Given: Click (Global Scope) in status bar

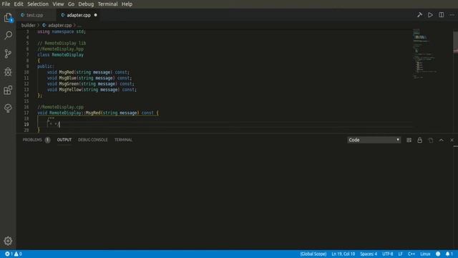Looking at the screenshot, I should click(x=313, y=254).
